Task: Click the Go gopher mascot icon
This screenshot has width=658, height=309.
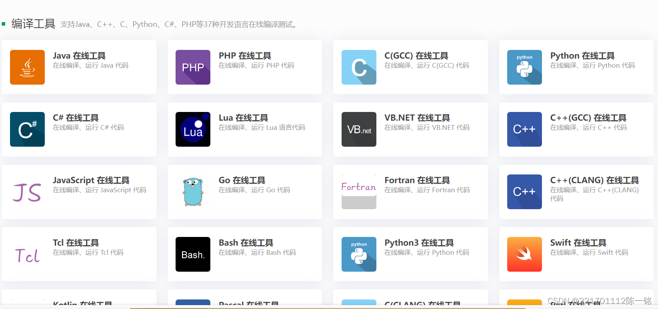Action: point(193,192)
